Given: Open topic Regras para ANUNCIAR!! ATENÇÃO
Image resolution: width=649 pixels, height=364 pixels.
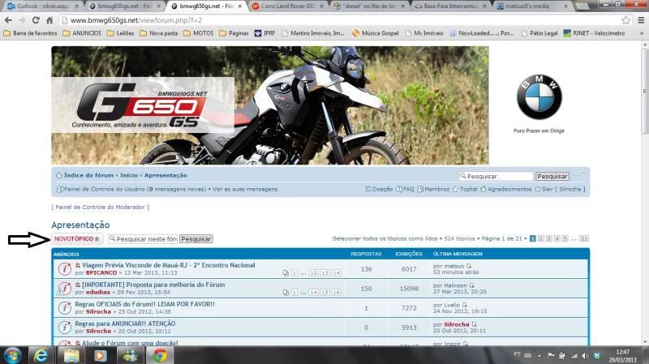Looking at the screenshot, I should tap(125, 323).
